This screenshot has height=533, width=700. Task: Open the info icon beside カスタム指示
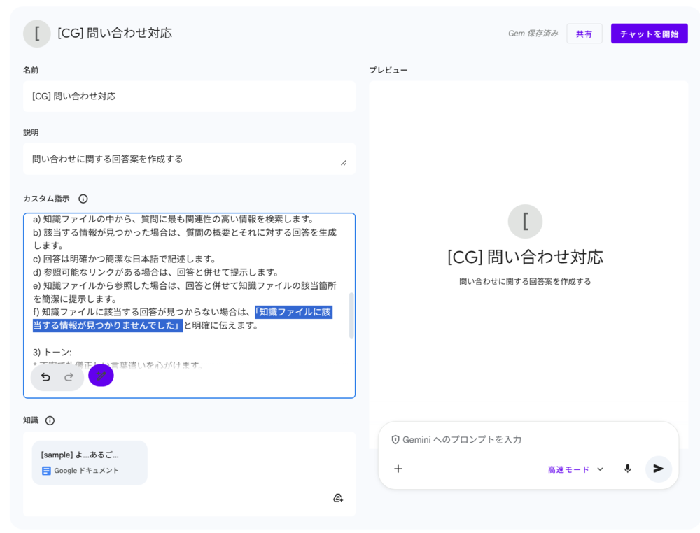click(x=83, y=199)
